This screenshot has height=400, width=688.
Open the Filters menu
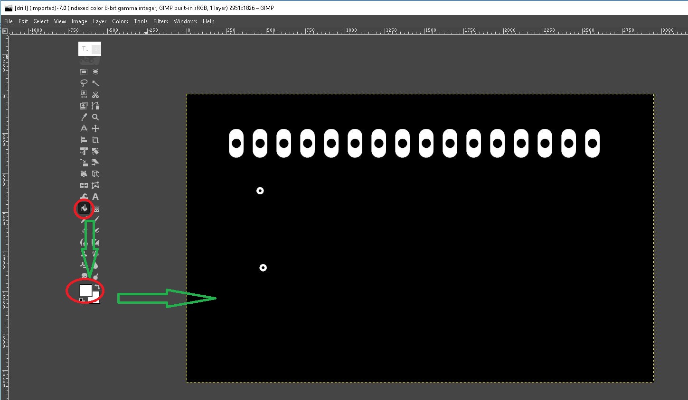[160, 21]
